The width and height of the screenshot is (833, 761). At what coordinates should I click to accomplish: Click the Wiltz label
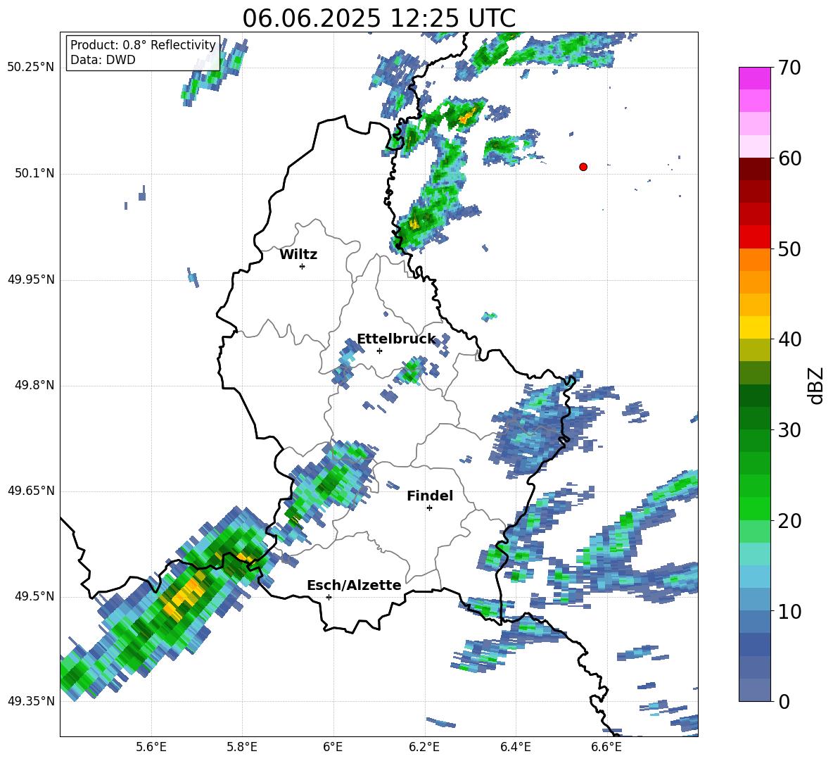tap(298, 255)
